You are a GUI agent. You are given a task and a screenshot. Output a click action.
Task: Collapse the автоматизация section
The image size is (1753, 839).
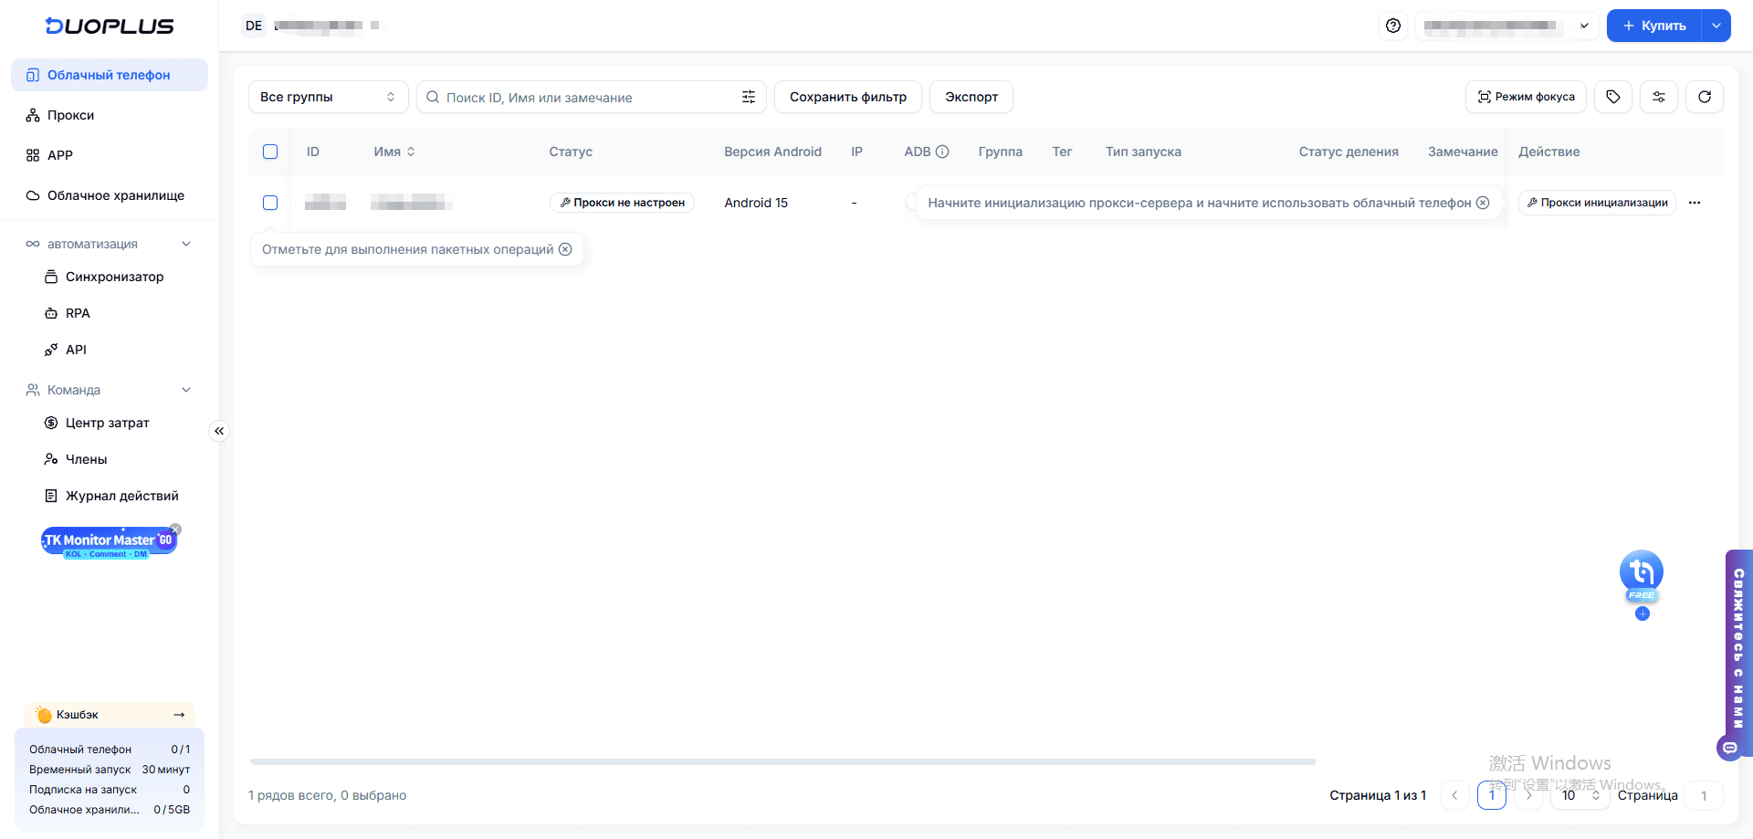(x=186, y=244)
